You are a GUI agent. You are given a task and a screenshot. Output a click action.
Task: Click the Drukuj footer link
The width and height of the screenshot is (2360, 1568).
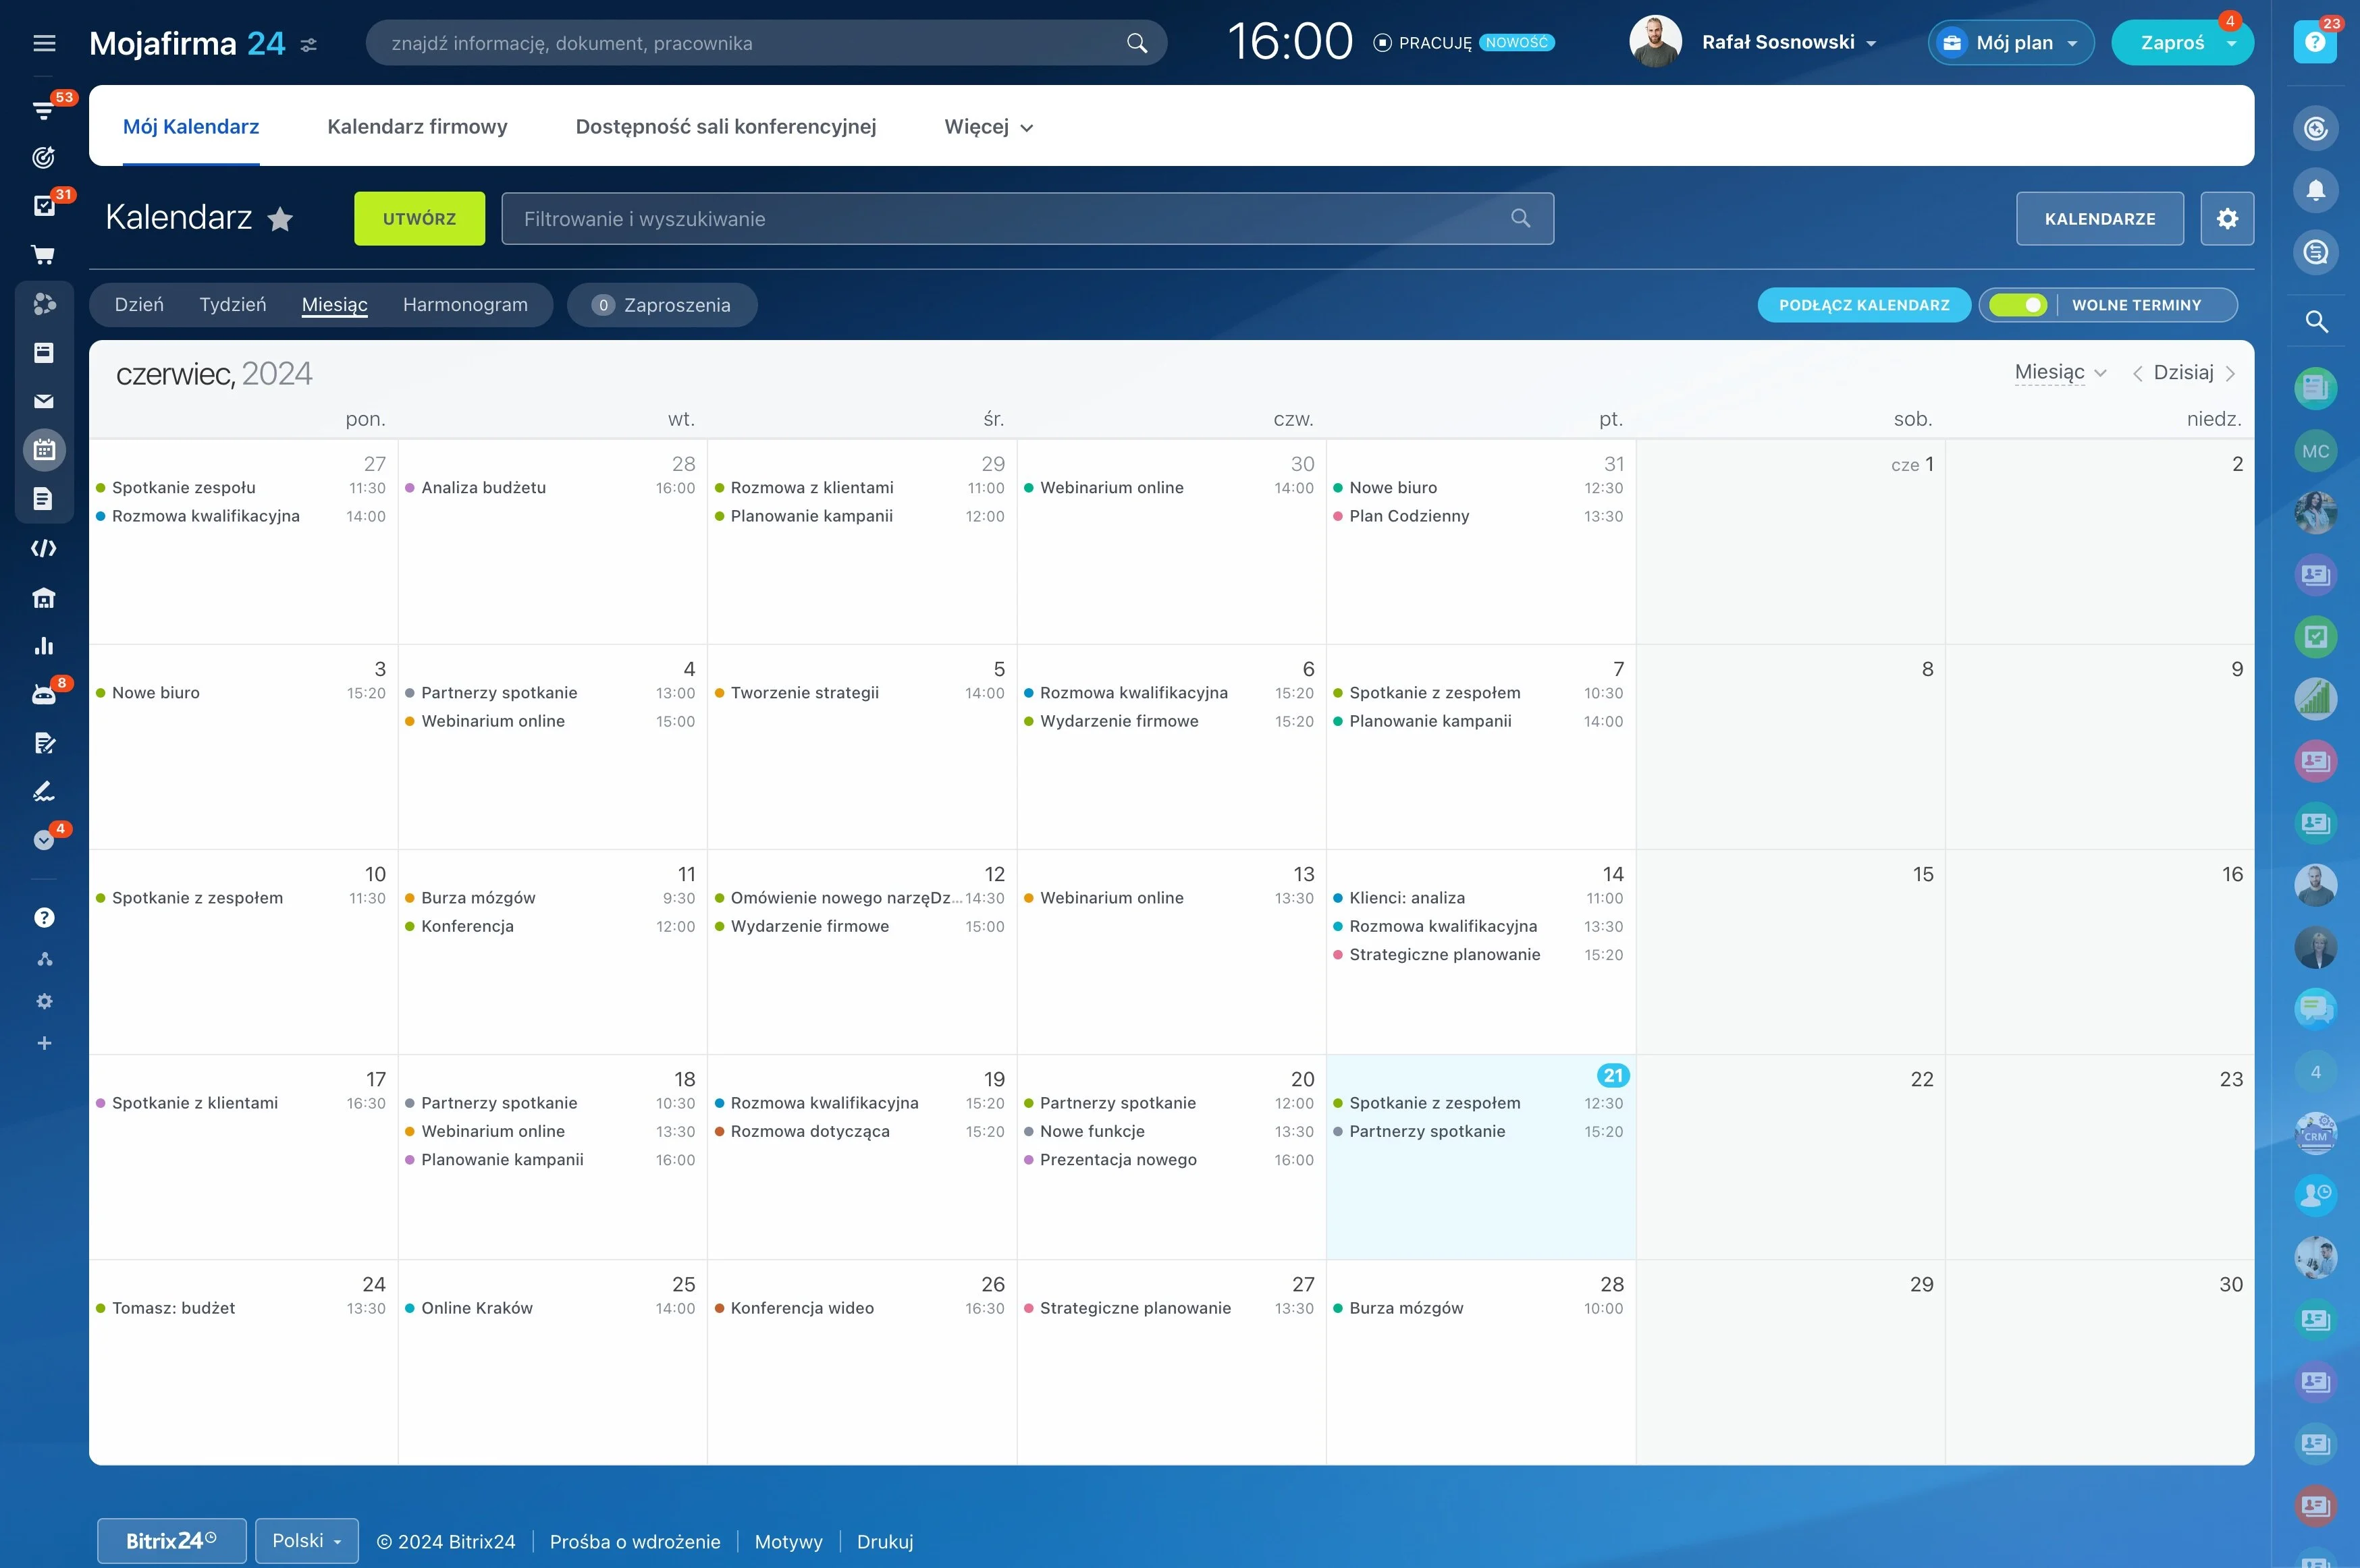click(x=886, y=1542)
